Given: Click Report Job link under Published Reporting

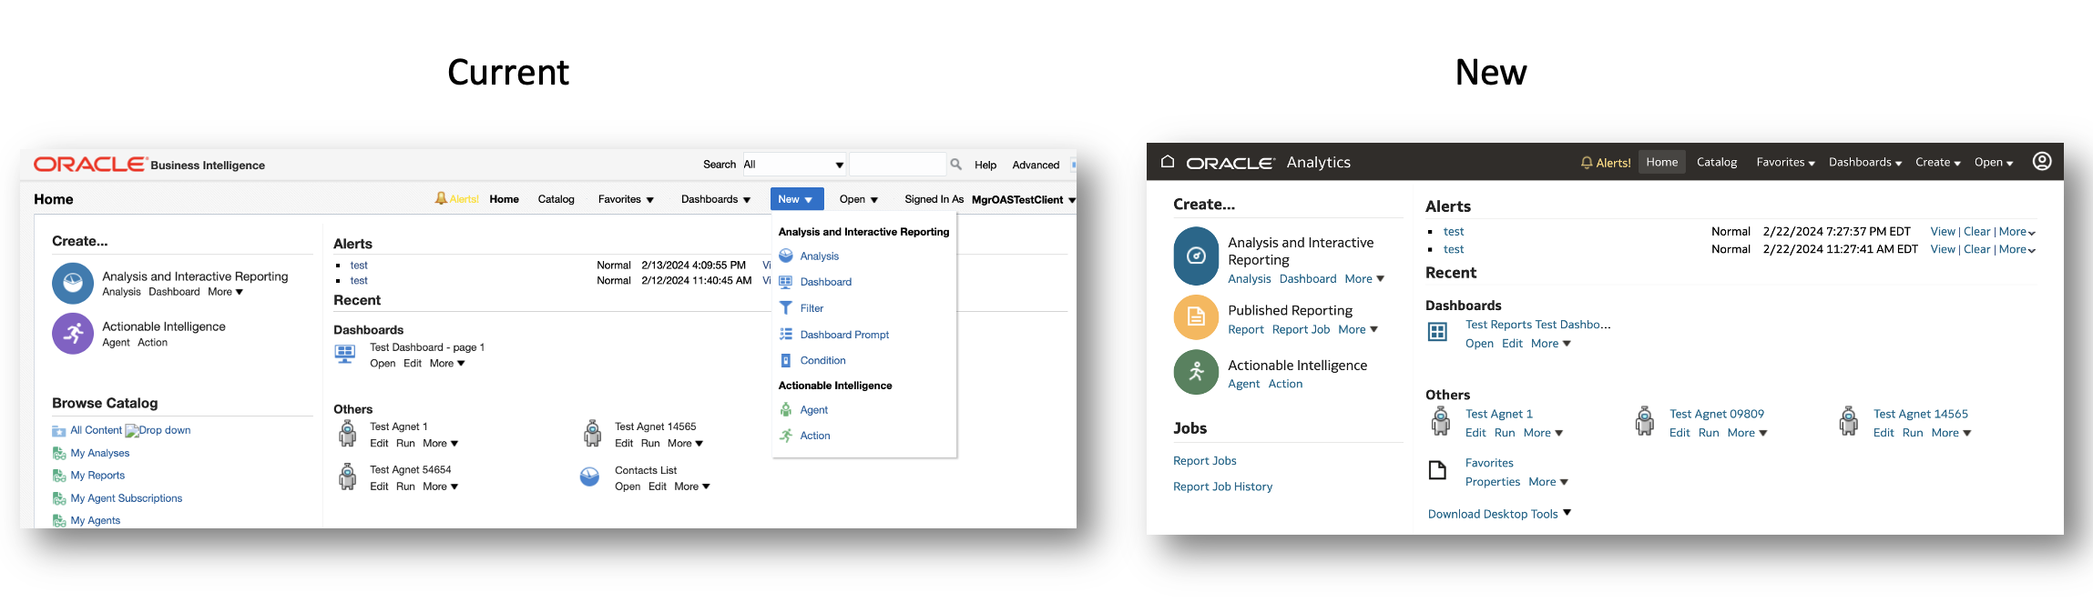Looking at the screenshot, I should [1301, 329].
